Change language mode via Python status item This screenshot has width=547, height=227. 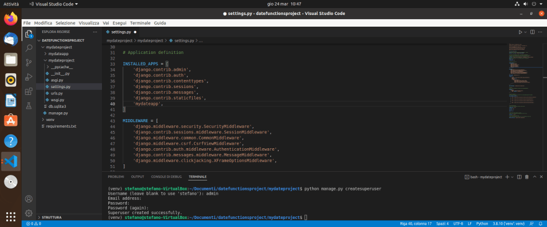pyautogui.click(x=482, y=223)
